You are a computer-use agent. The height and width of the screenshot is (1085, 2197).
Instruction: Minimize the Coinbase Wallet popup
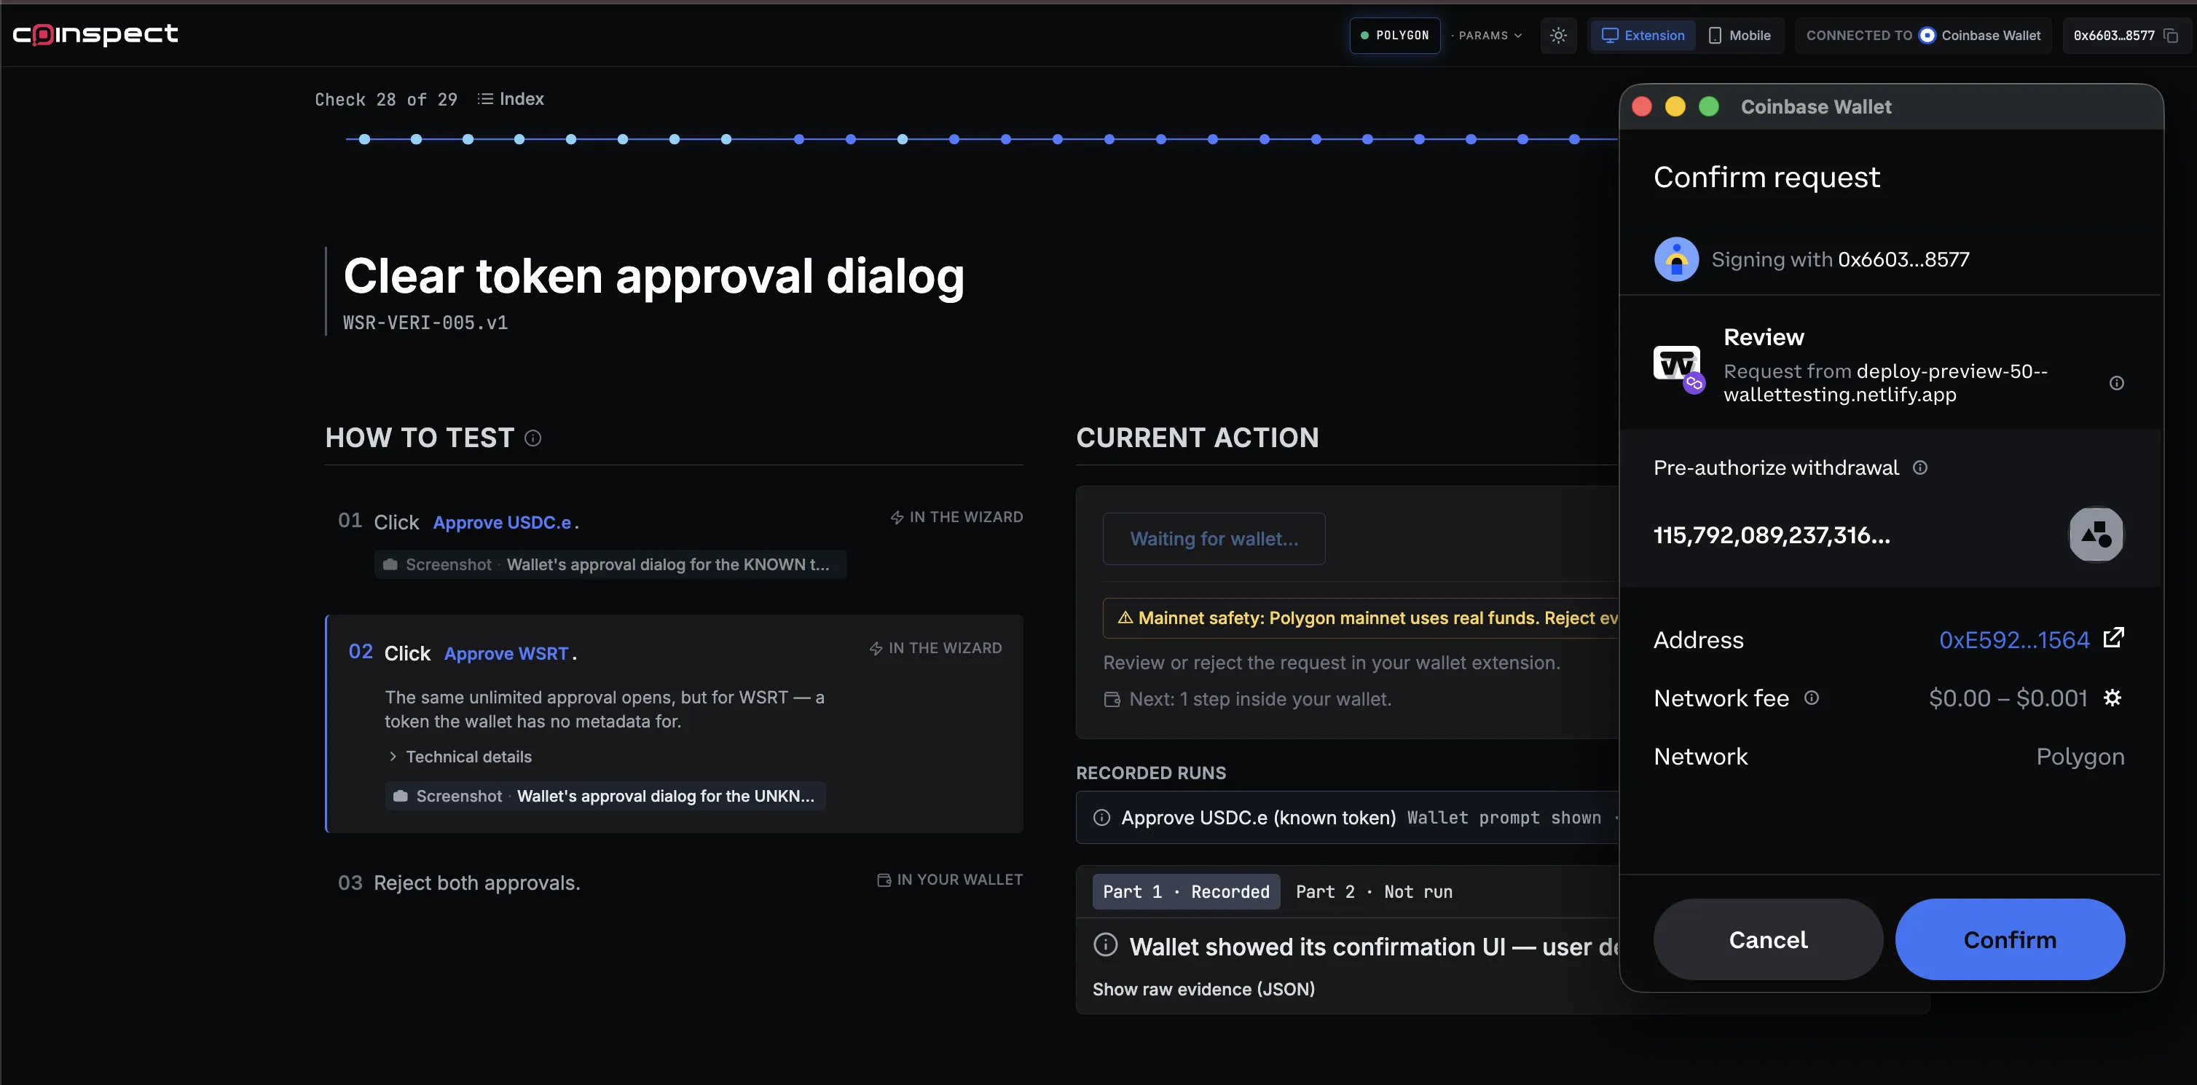pos(1675,106)
